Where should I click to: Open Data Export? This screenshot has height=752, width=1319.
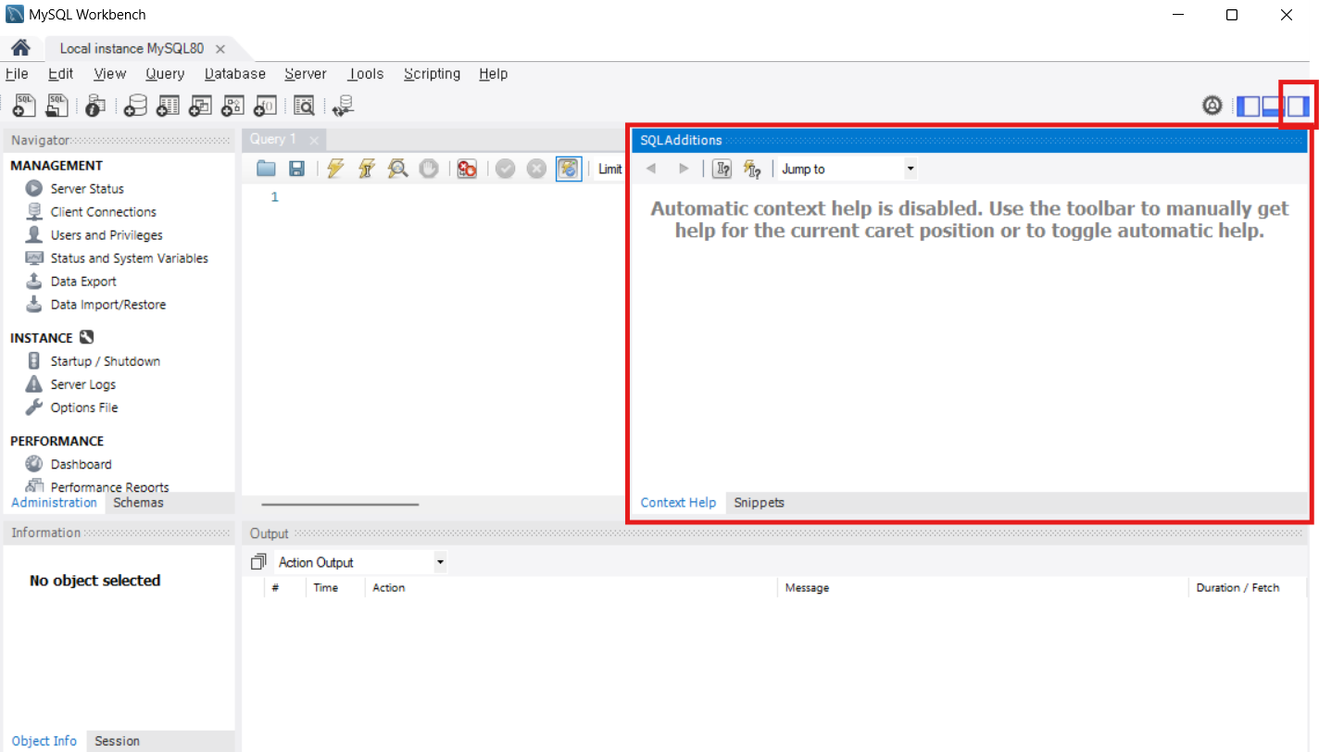(x=83, y=282)
